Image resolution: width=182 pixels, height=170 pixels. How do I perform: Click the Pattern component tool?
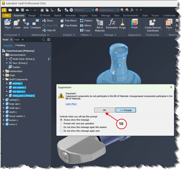click(86, 21)
